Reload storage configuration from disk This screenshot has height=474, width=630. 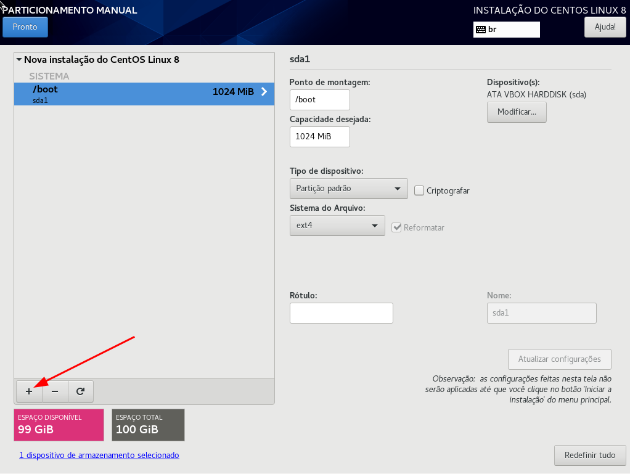(80, 391)
